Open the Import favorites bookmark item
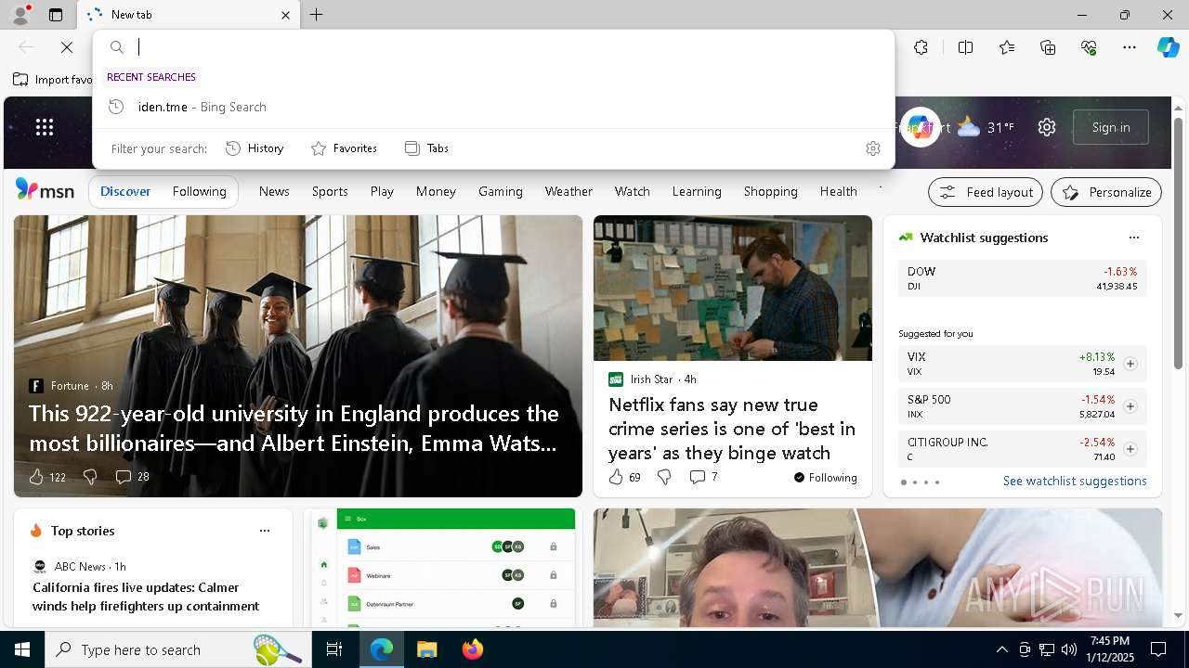 click(53, 80)
